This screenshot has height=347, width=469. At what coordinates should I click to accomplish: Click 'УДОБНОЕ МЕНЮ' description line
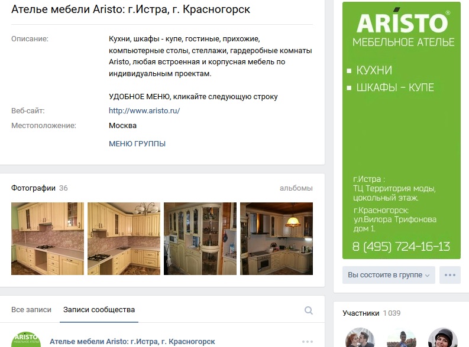tap(193, 97)
